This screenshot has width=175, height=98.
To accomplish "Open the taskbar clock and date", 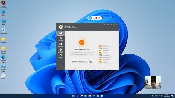I will 167,96.
